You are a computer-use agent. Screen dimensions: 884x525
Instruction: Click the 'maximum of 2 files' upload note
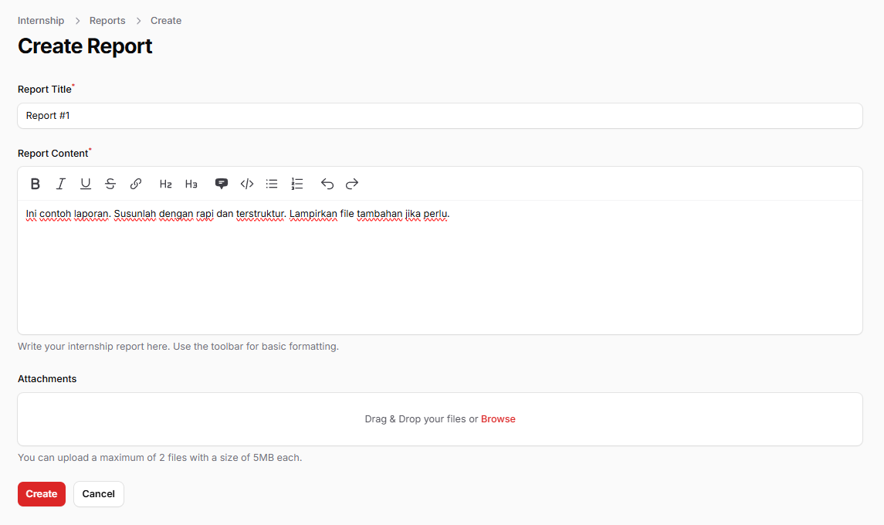pyautogui.click(x=160, y=457)
